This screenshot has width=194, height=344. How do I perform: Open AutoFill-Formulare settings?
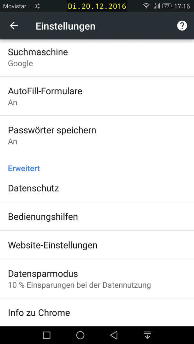pyautogui.click(x=97, y=96)
